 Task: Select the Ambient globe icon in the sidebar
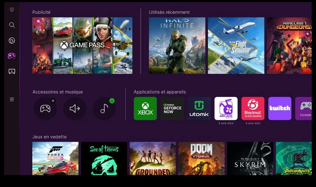point(12,40)
